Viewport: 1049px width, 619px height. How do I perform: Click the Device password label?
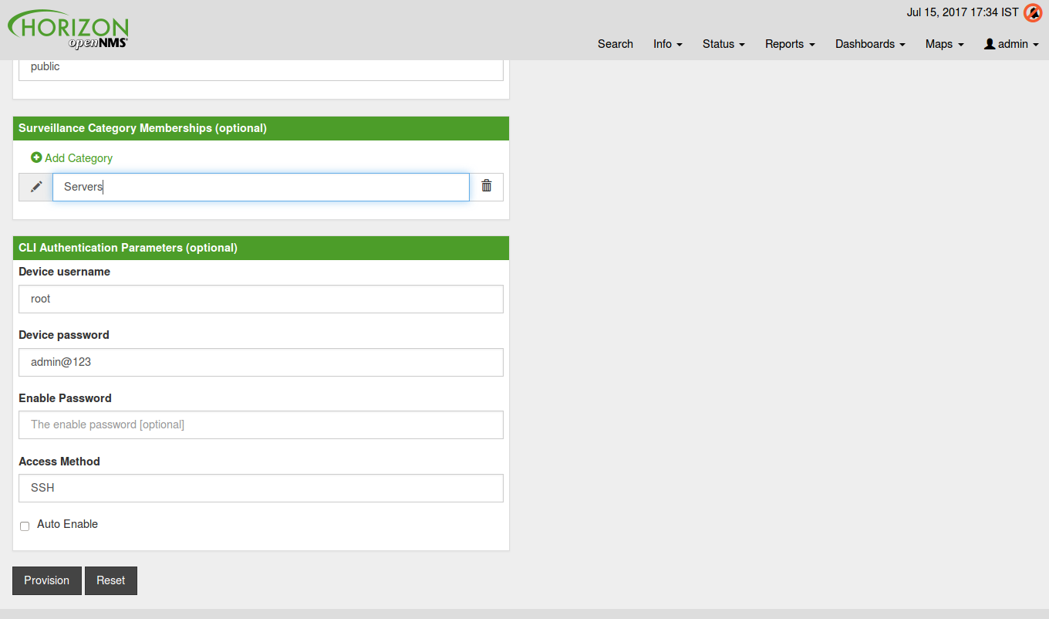pos(64,335)
